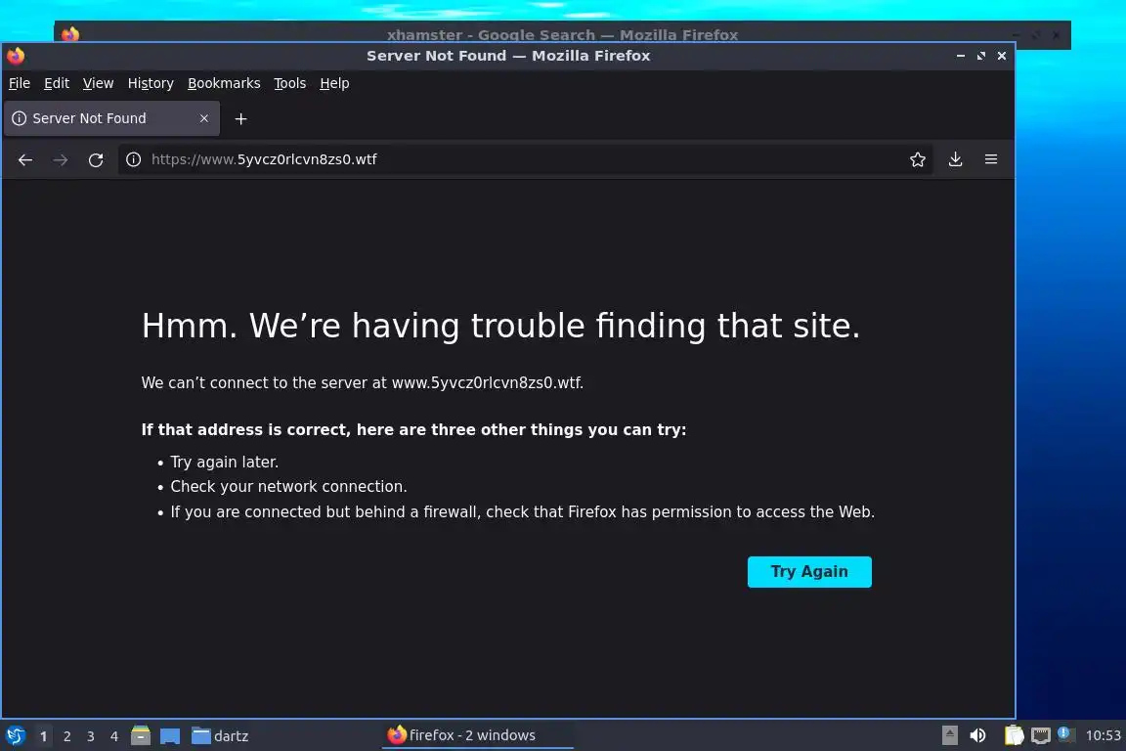Click the show desktop icon in taskbar

click(170, 736)
